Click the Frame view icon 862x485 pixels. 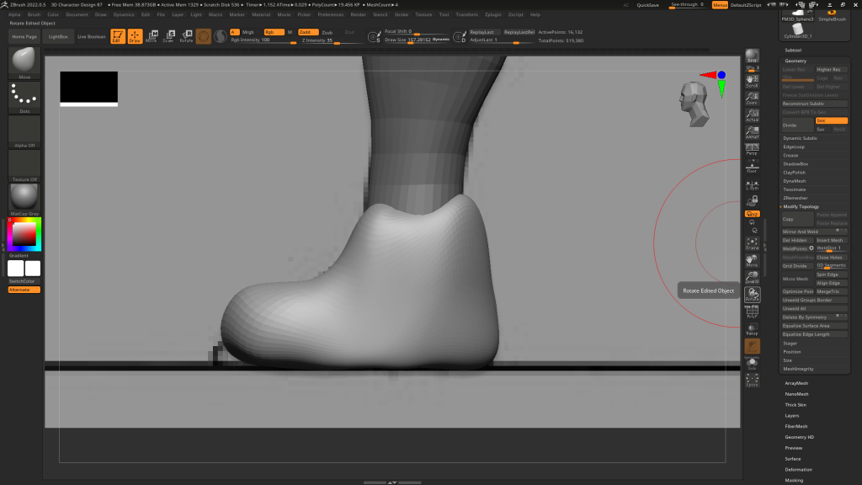(752, 243)
